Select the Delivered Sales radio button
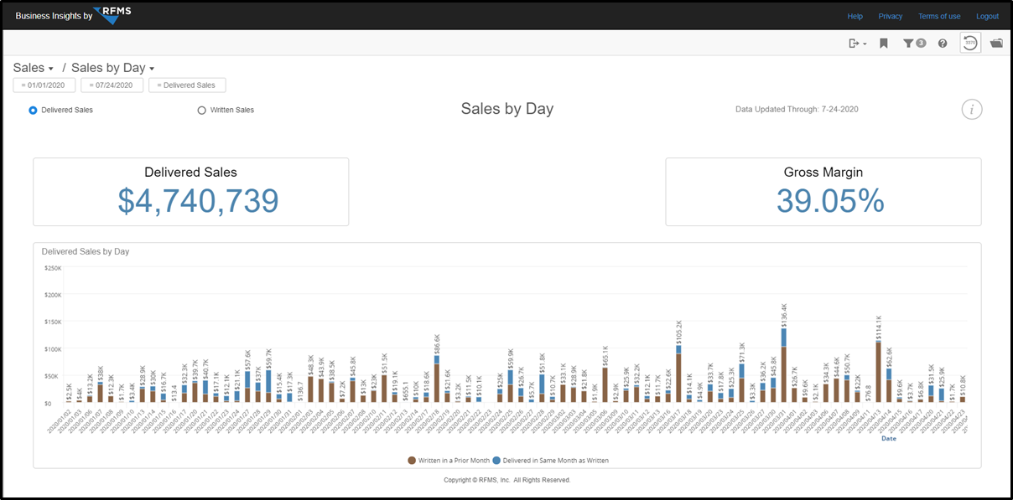This screenshot has width=1013, height=500. coord(34,110)
